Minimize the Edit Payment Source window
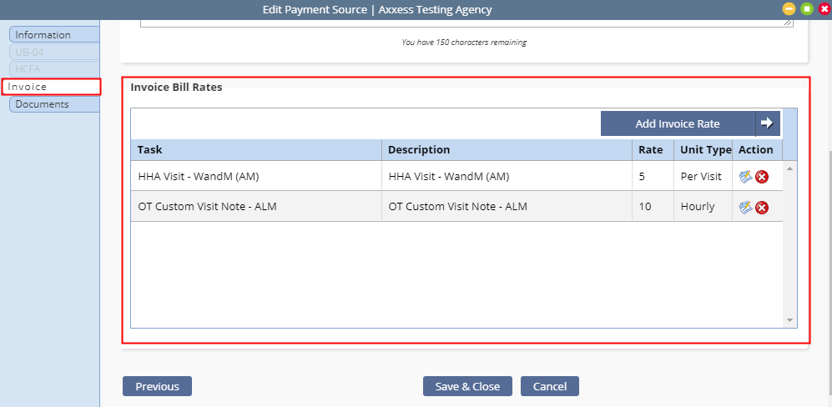 pyautogui.click(x=789, y=9)
